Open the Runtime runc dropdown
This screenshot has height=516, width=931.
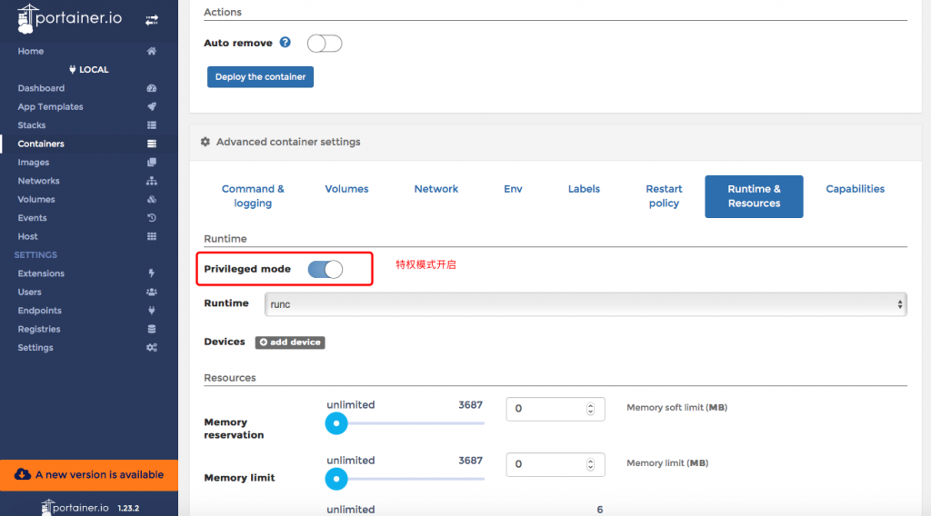(x=586, y=304)
